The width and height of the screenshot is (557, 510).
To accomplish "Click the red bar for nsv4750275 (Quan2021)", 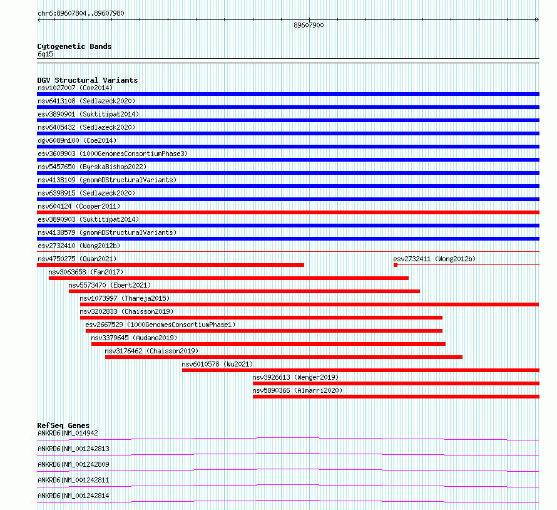I will [170, 265].
